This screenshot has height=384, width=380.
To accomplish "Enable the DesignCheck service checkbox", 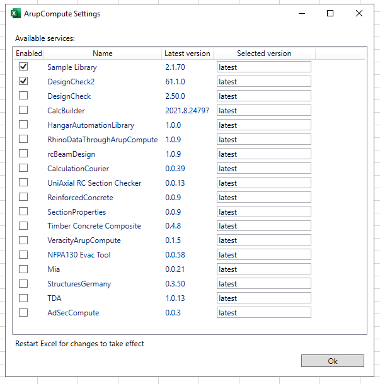I will point(23,96).
